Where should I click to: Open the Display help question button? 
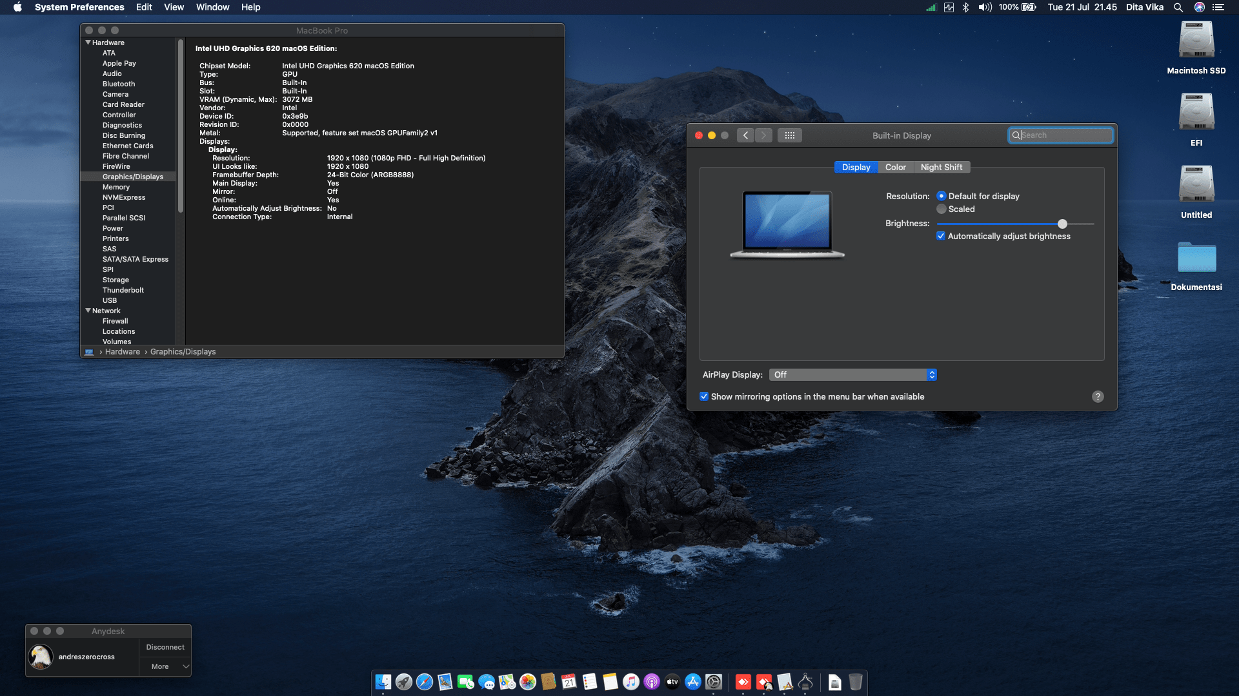coord(1098,396)
